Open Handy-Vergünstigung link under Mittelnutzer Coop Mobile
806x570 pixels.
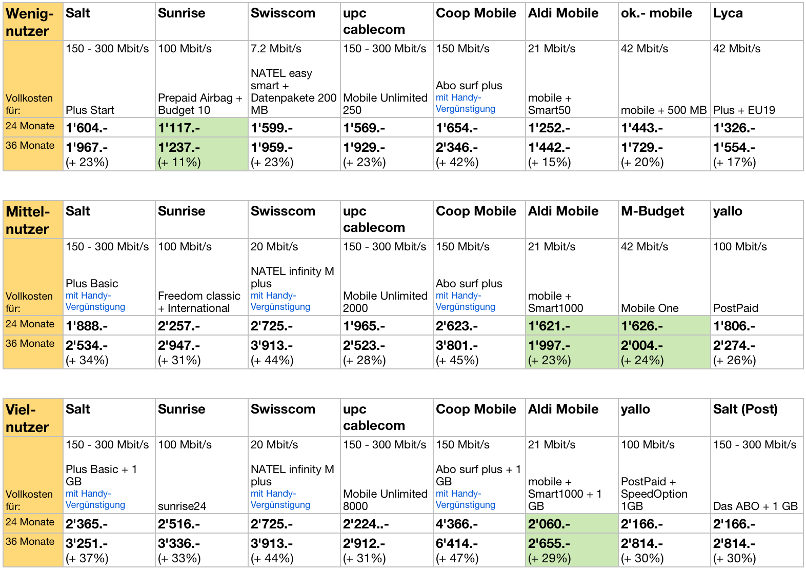(x=465, y=301)
